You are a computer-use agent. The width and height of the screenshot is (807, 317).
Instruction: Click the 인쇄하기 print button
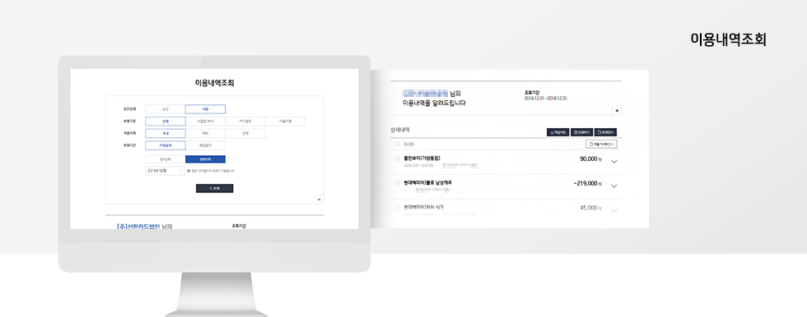pyautogui.click(x=582, y=132)
